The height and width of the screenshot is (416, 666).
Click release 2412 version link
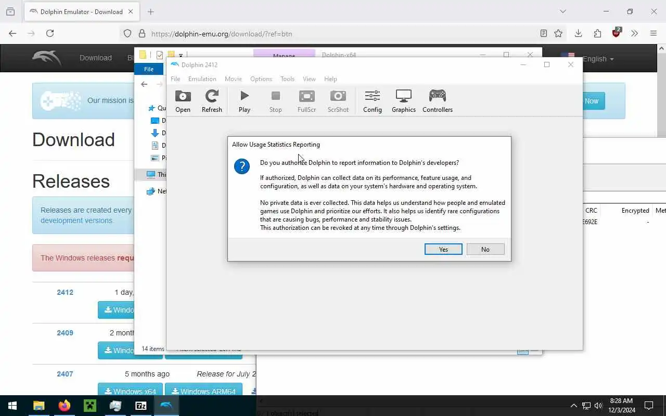coord(65,292)
